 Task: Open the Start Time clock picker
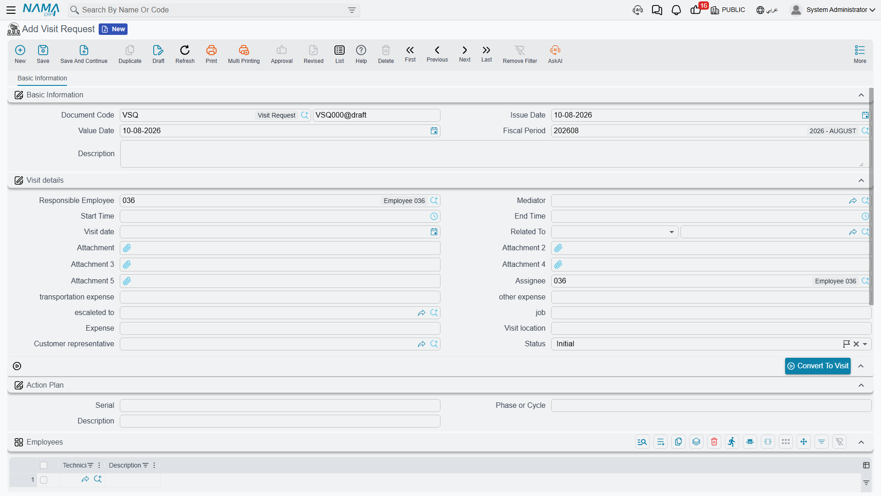click(434, 216)
